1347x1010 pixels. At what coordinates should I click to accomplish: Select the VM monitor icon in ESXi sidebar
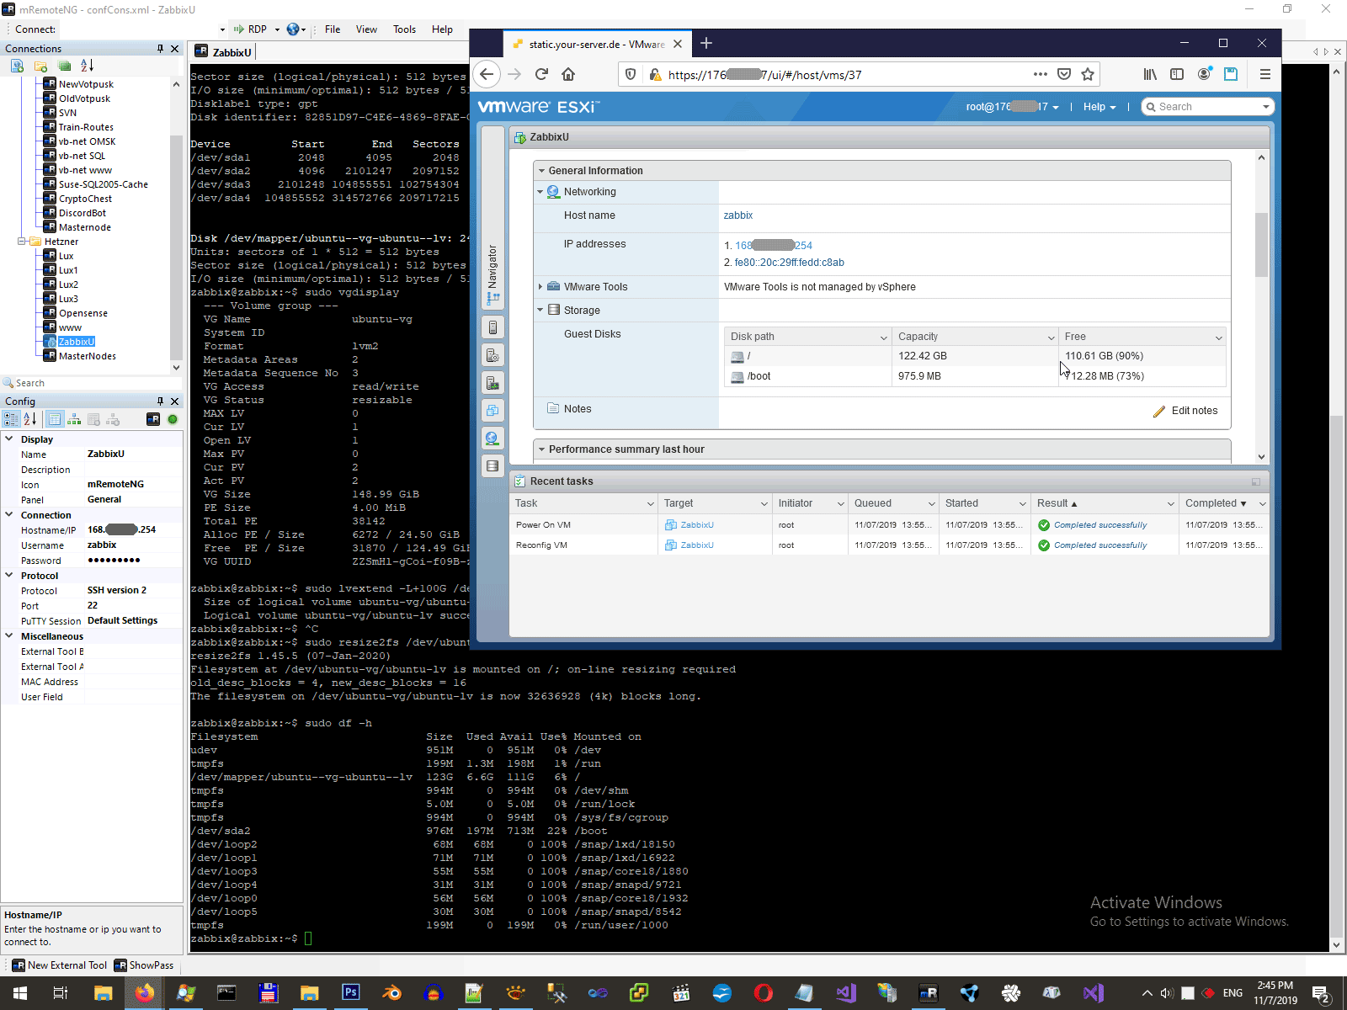click(492, 383)
